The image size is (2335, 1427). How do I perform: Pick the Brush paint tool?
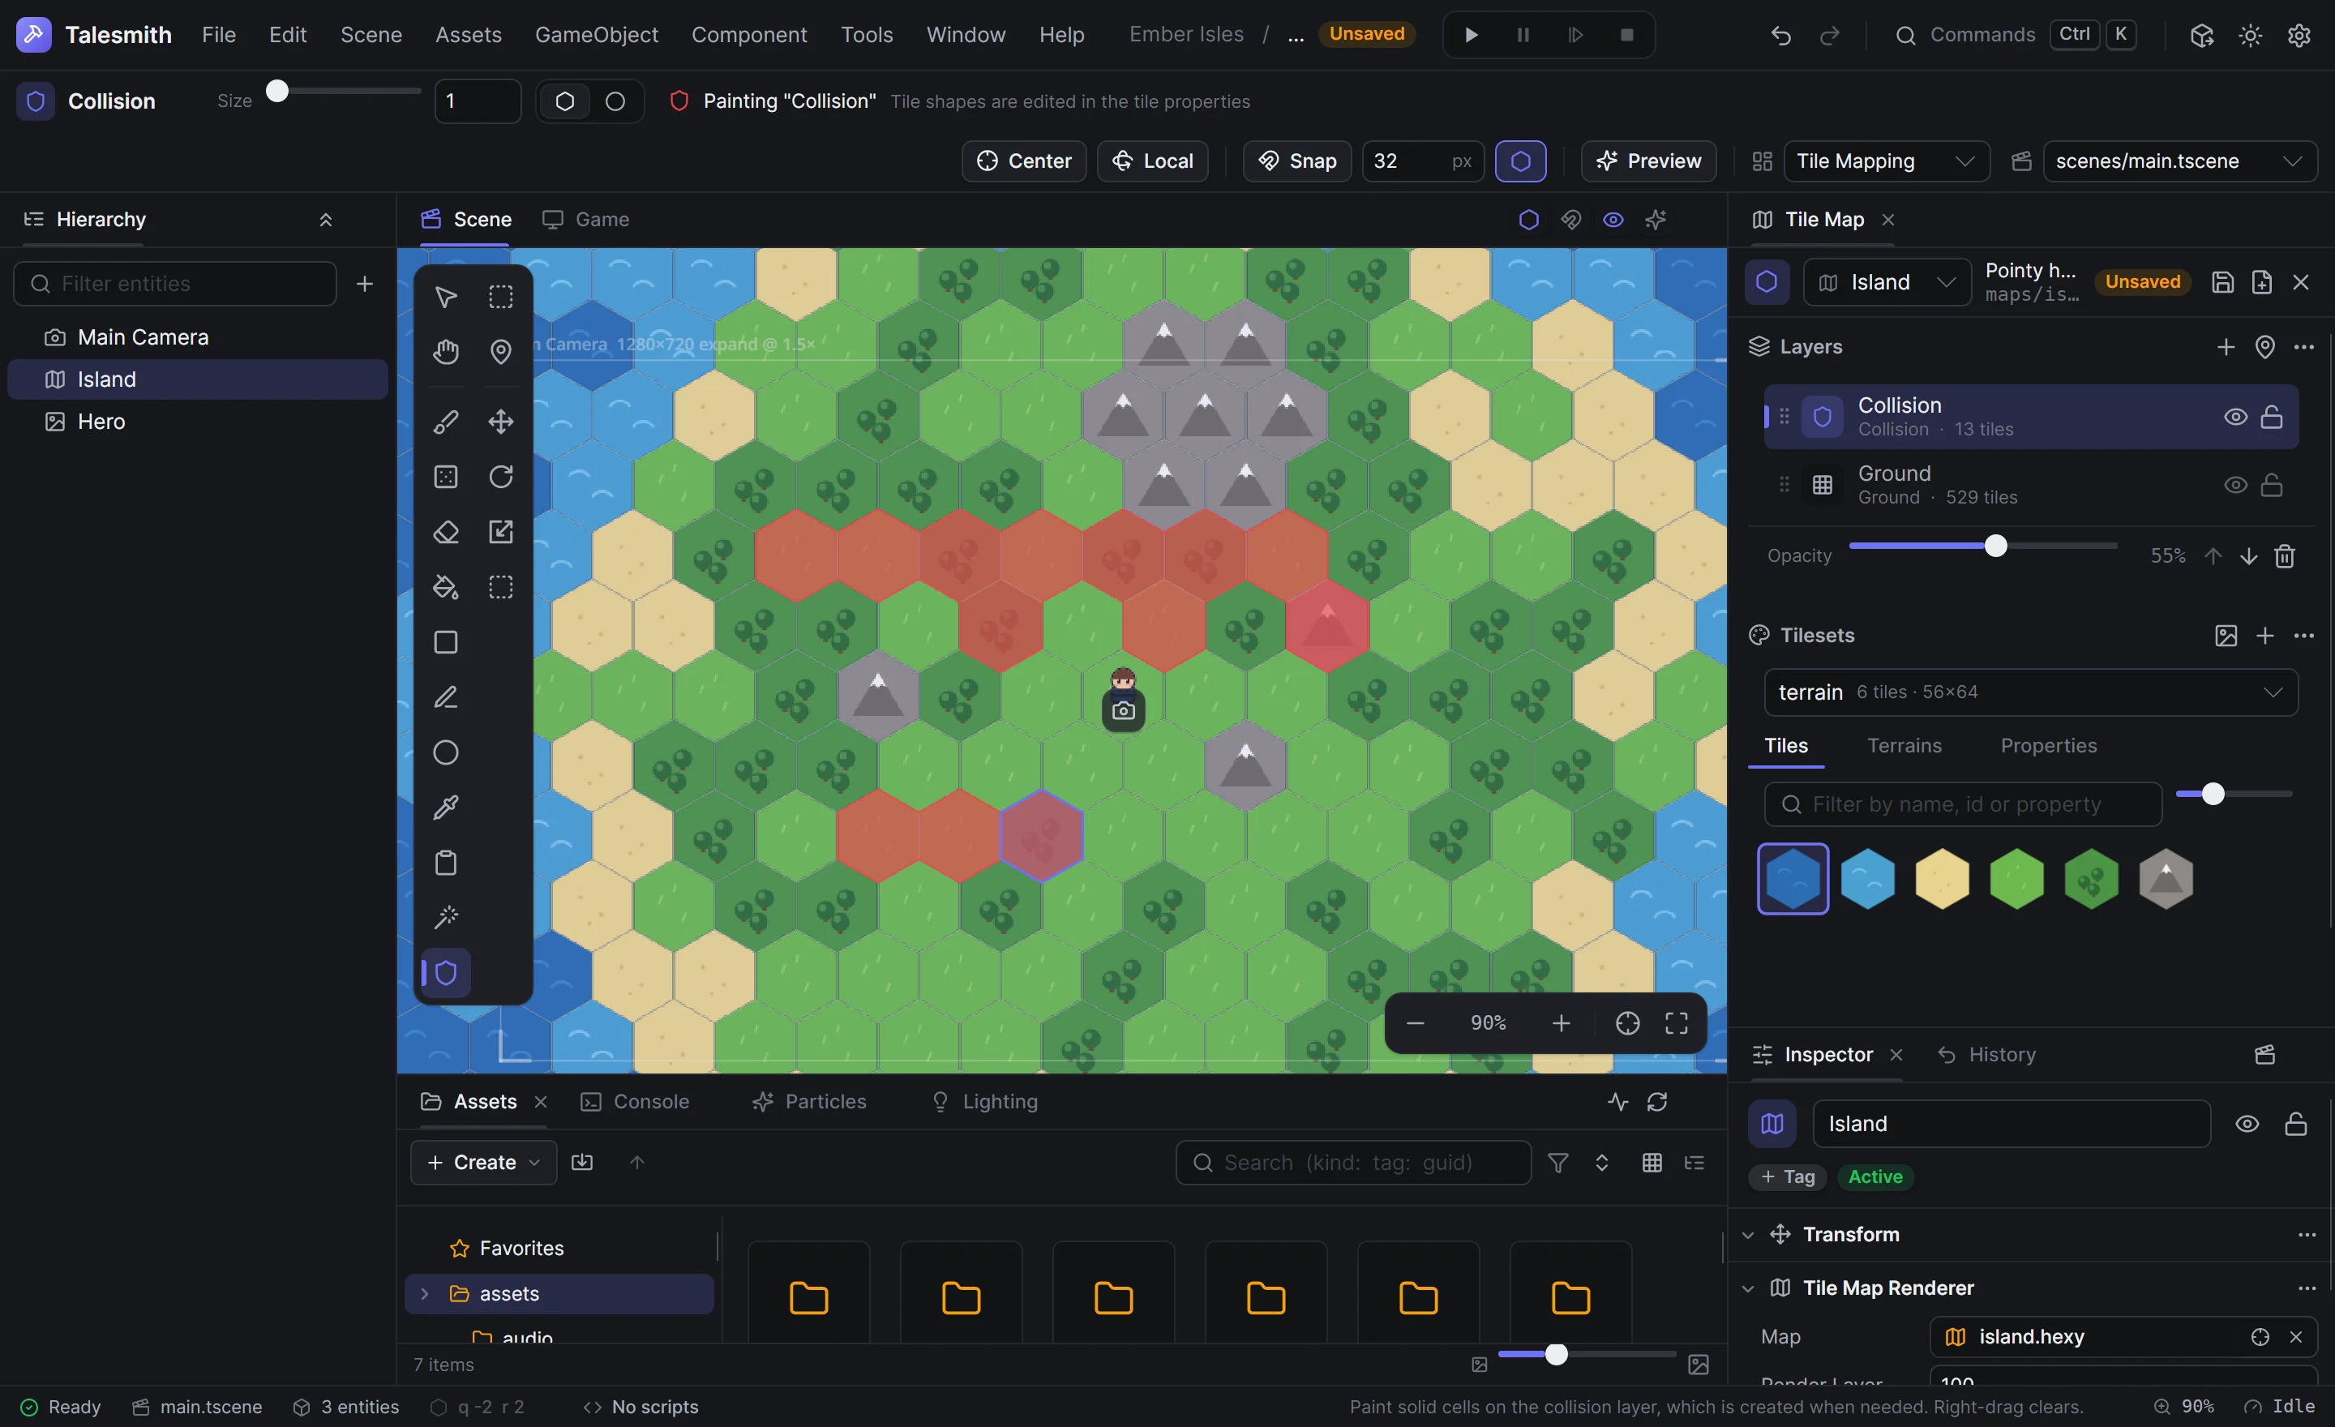(445, 422)
